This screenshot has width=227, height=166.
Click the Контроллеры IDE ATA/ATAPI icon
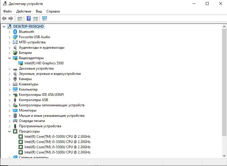(15, 95)
